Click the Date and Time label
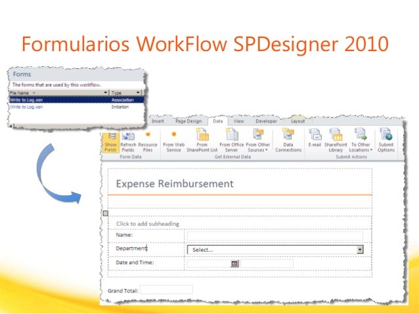 coord(135,262)
